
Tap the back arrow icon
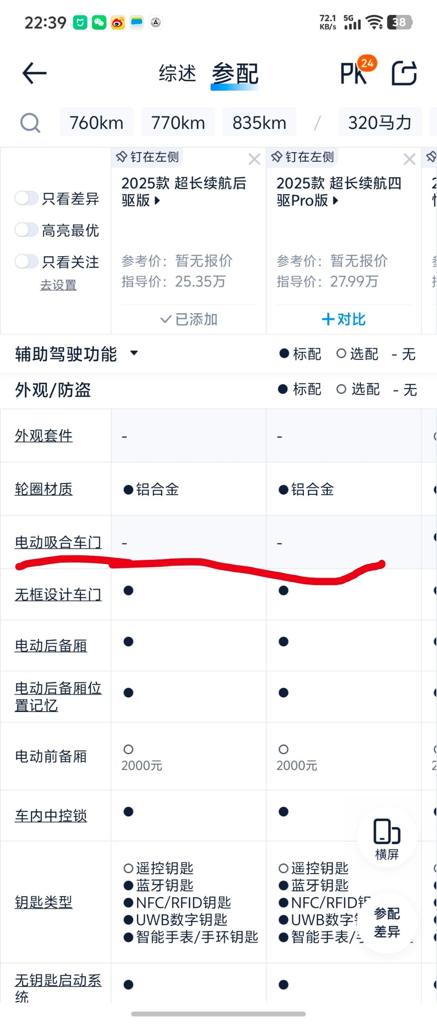tap(34, 73)
